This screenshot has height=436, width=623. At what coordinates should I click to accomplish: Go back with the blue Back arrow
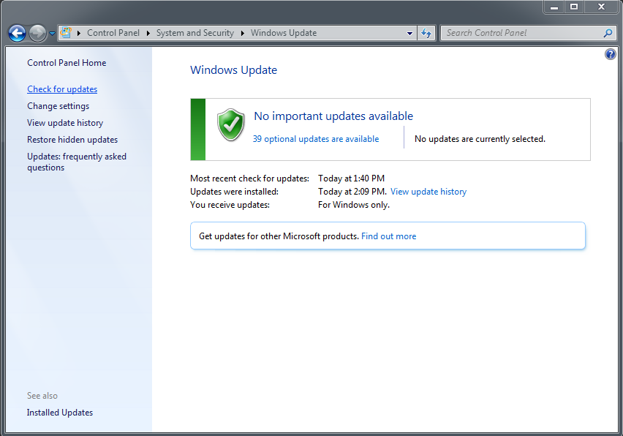pyautogui.click(x=17, y=33)
